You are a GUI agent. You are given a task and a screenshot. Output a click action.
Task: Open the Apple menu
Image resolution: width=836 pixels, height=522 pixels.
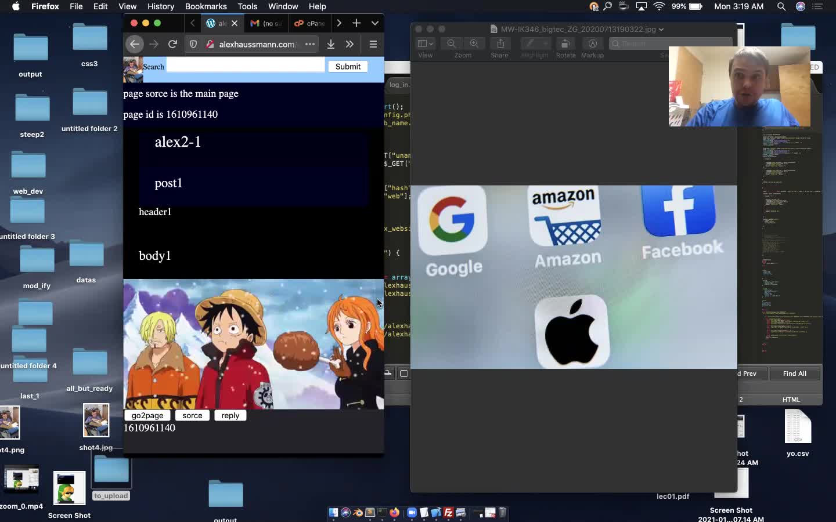[16, 6]
